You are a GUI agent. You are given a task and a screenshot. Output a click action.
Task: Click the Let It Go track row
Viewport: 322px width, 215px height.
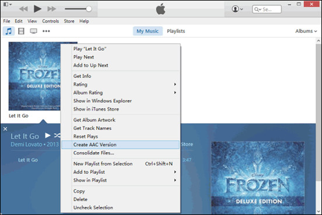28,160
